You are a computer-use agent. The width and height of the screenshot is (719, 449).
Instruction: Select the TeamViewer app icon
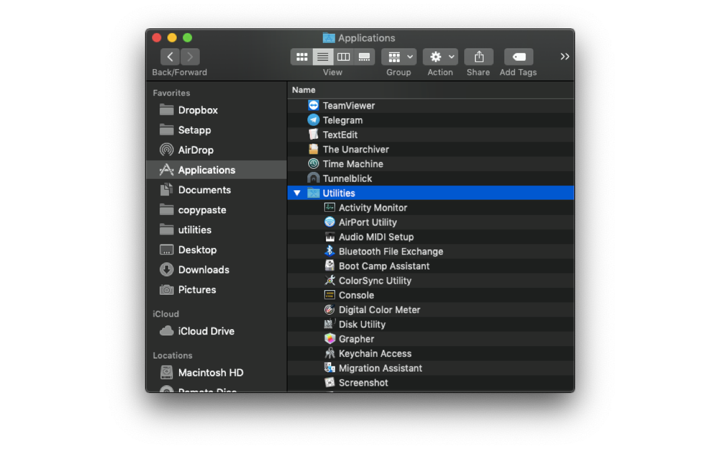tap(313, 105)
